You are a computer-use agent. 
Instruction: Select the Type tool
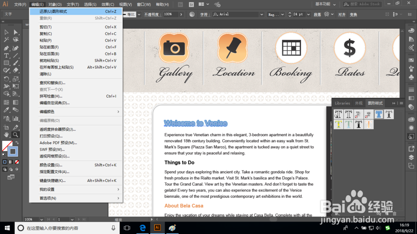6,55
